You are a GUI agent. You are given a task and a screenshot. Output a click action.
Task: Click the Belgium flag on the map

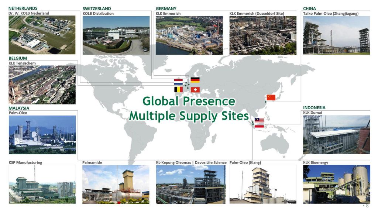pyautogui.click(x=178, y=90)
